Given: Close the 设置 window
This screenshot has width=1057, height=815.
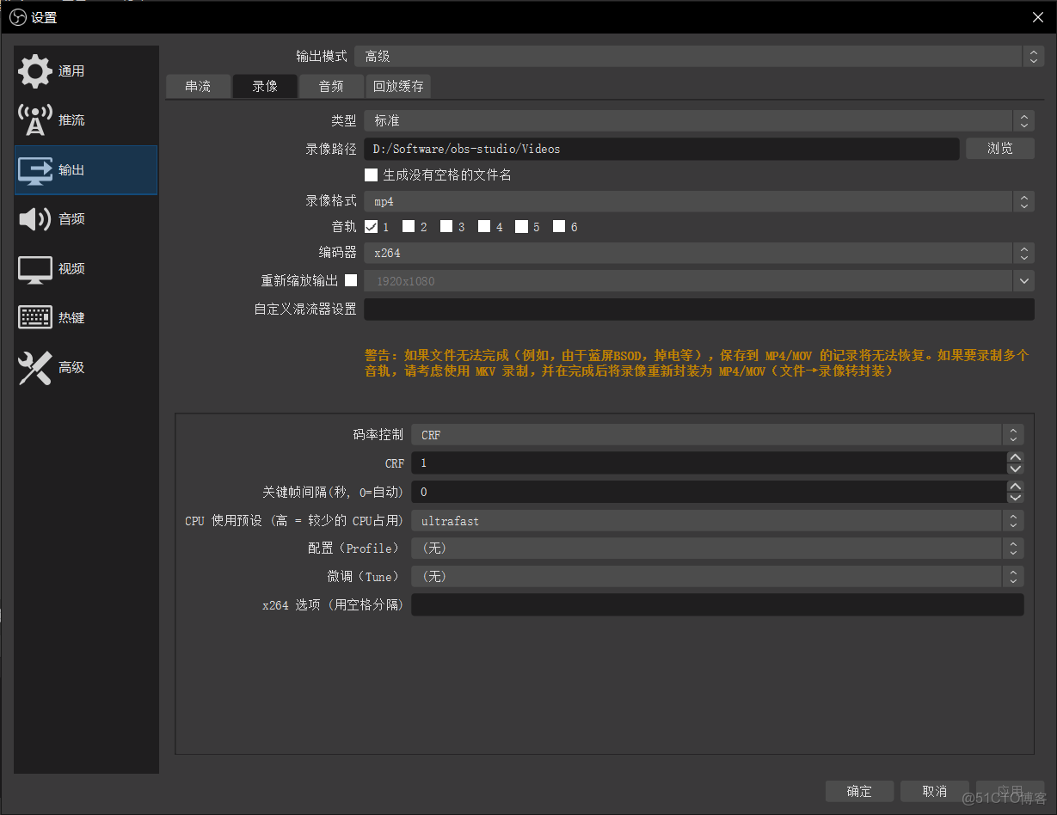Looking at the screenshot, I should (1037, 17).
